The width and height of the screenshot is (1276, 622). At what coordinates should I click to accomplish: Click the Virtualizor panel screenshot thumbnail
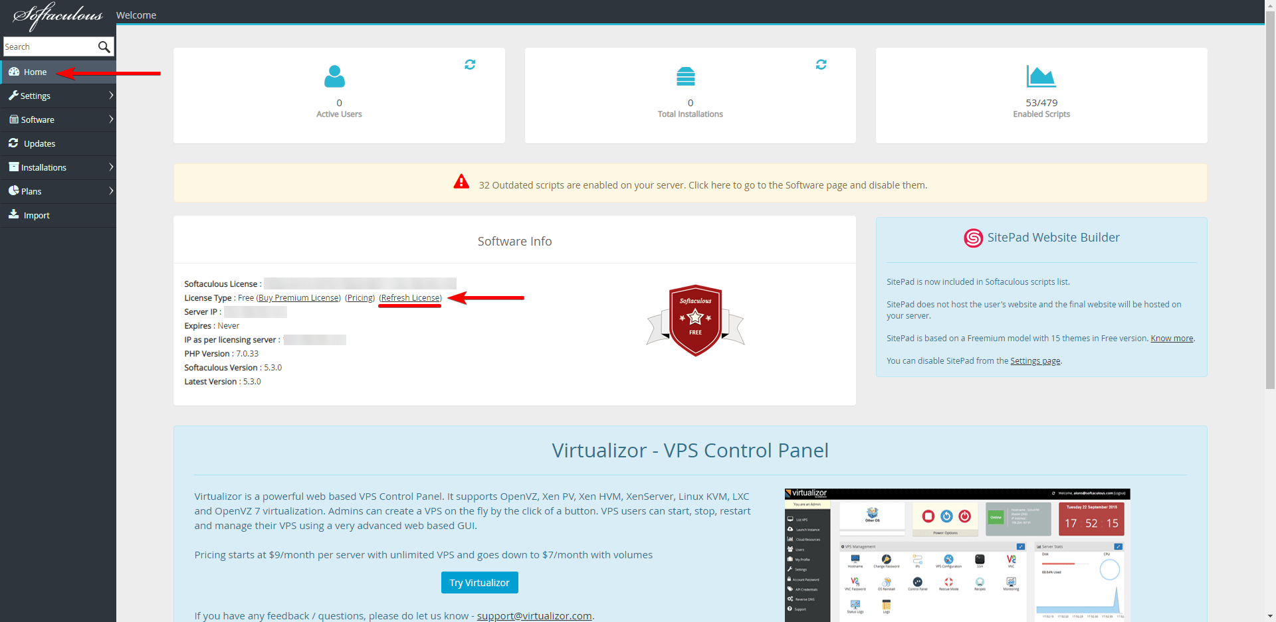click(957, 556)
